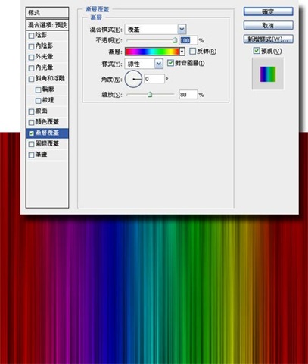The image size is (308, 364).
Task: Click the style preview thumbnail
Action: 268,74
